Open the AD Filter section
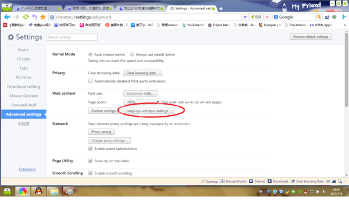The width and height of the screenshot is (349, 221). [24, 77]
